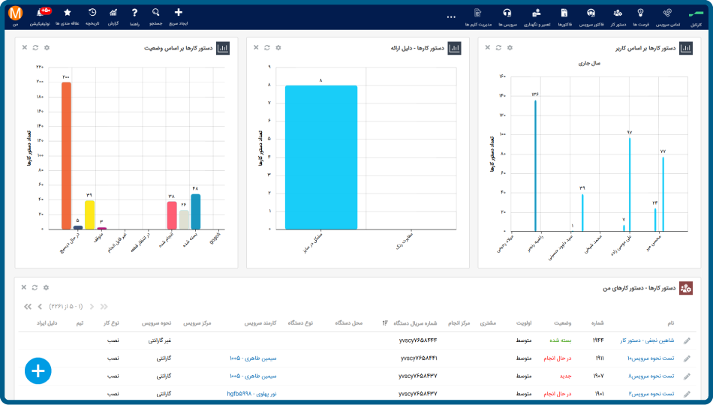Click the large cyan bar labeled ۸
Viewport: 713px width, 405px height.
point(321,157)
